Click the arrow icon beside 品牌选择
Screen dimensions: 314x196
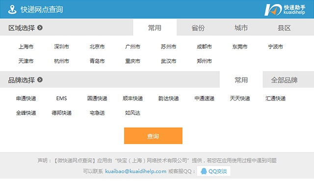(x=40, y=80)
